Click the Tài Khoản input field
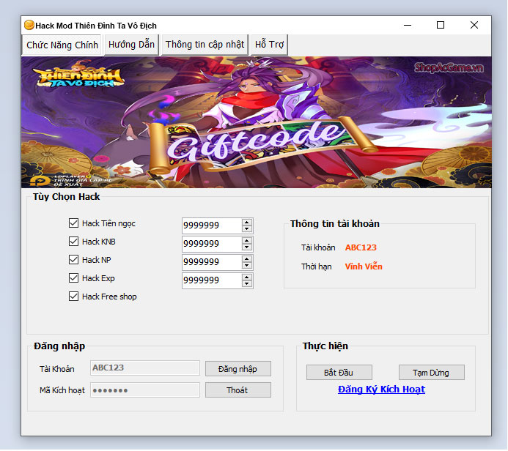Image resolution: width=508 pixels, height=451 pixels. [x=145, y=368]
